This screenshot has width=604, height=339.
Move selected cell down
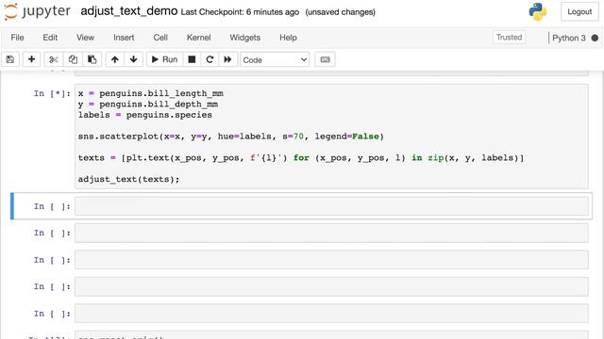pos(134,59)
